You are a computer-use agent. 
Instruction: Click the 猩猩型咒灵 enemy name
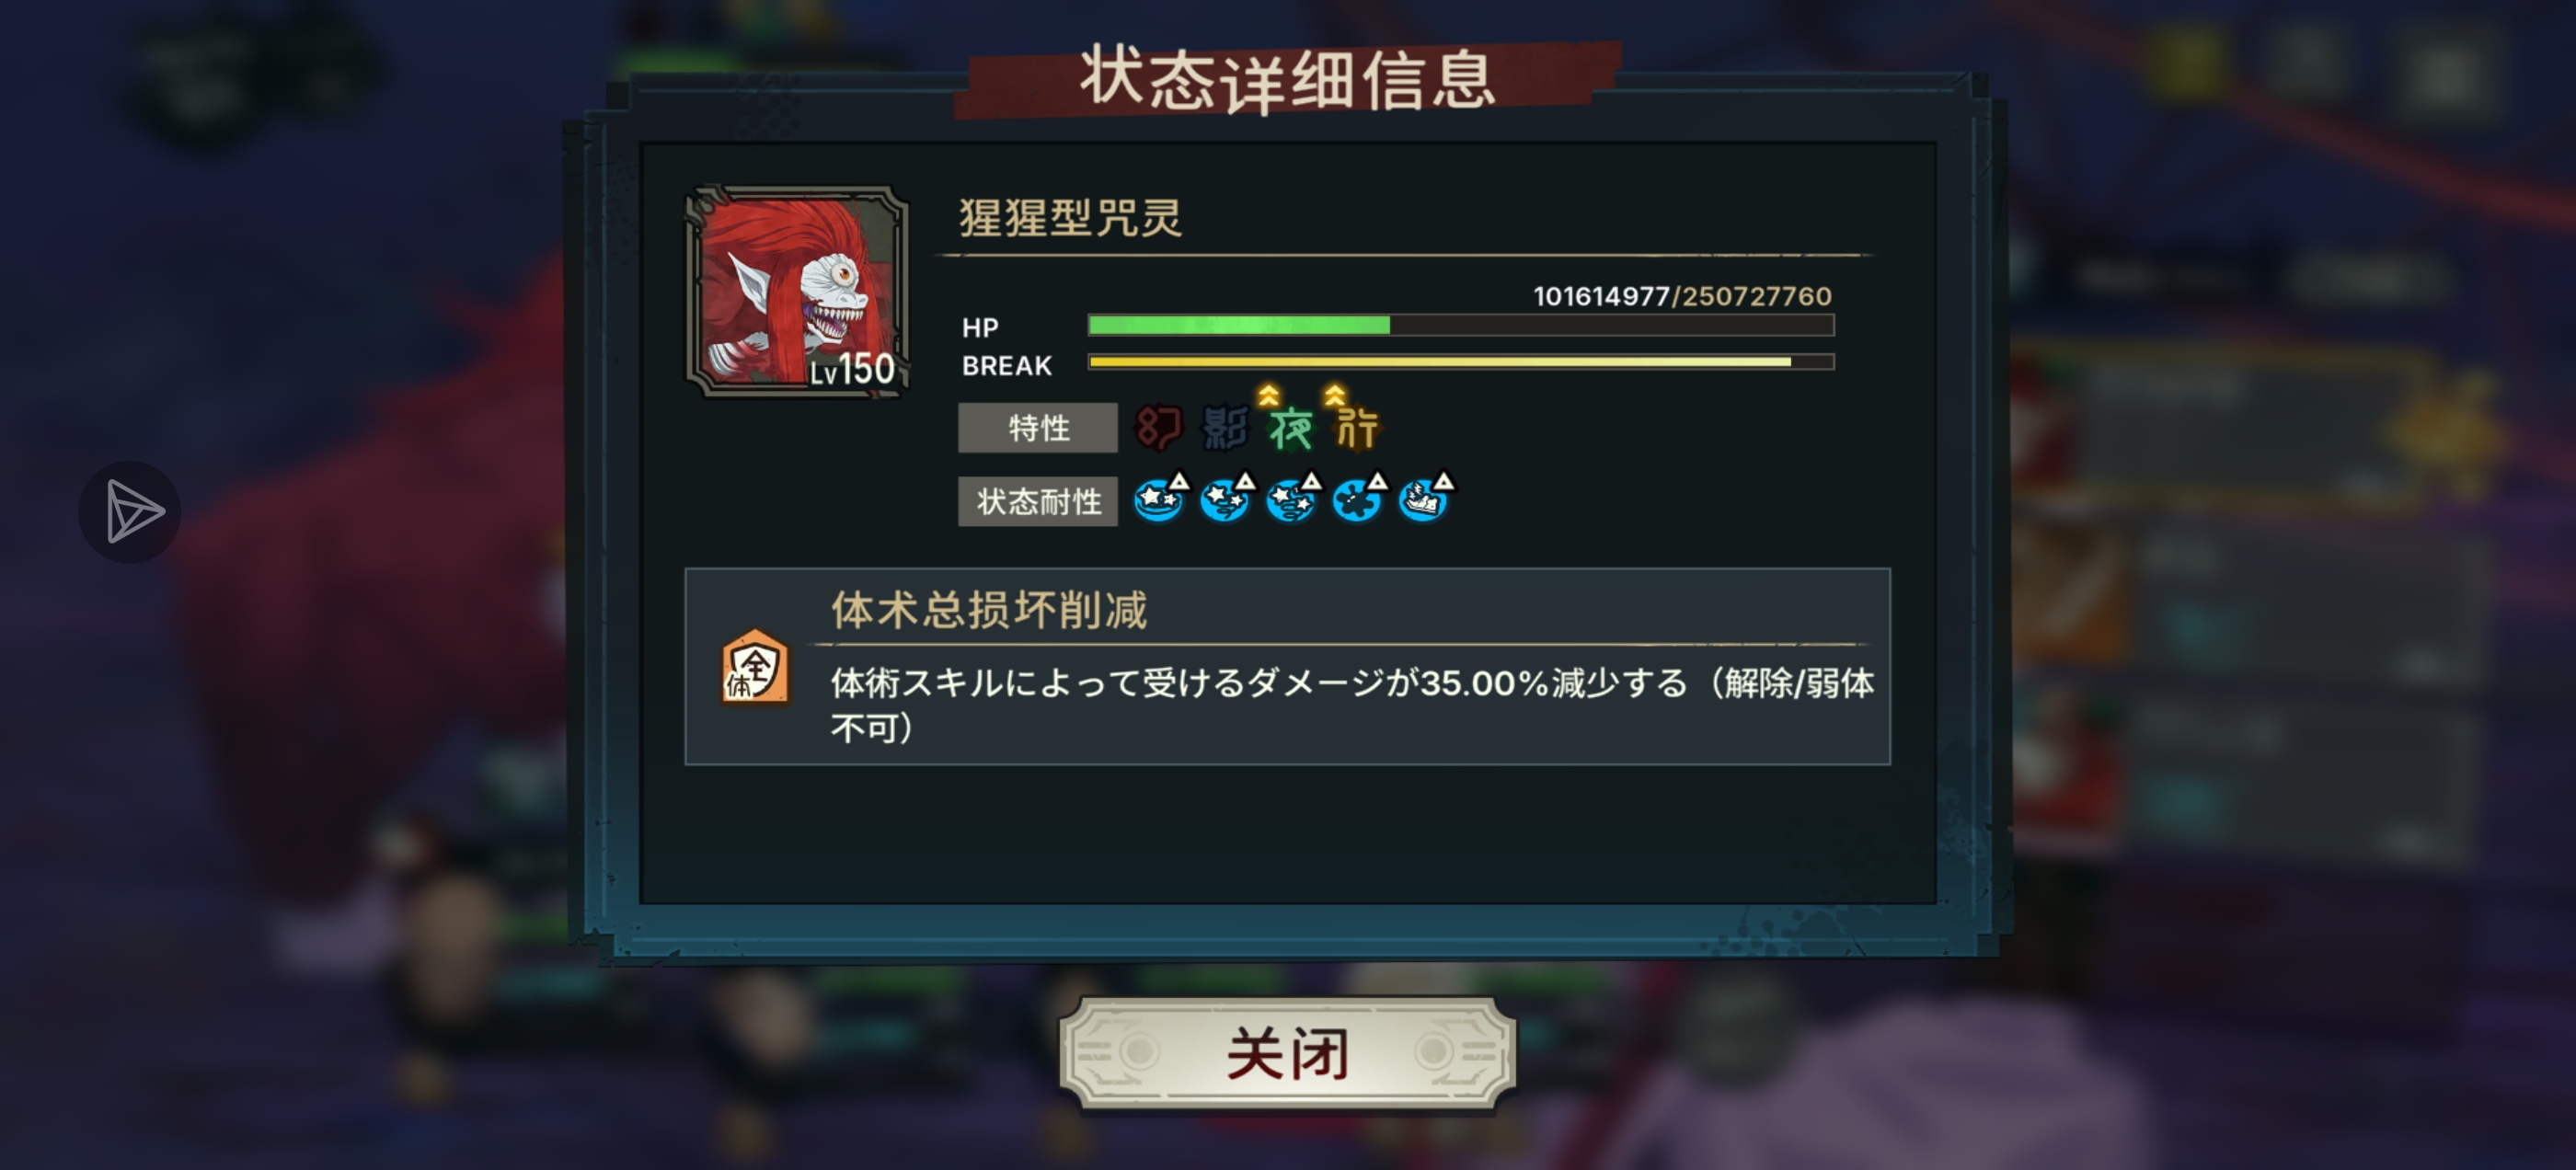pos(1071,217)
